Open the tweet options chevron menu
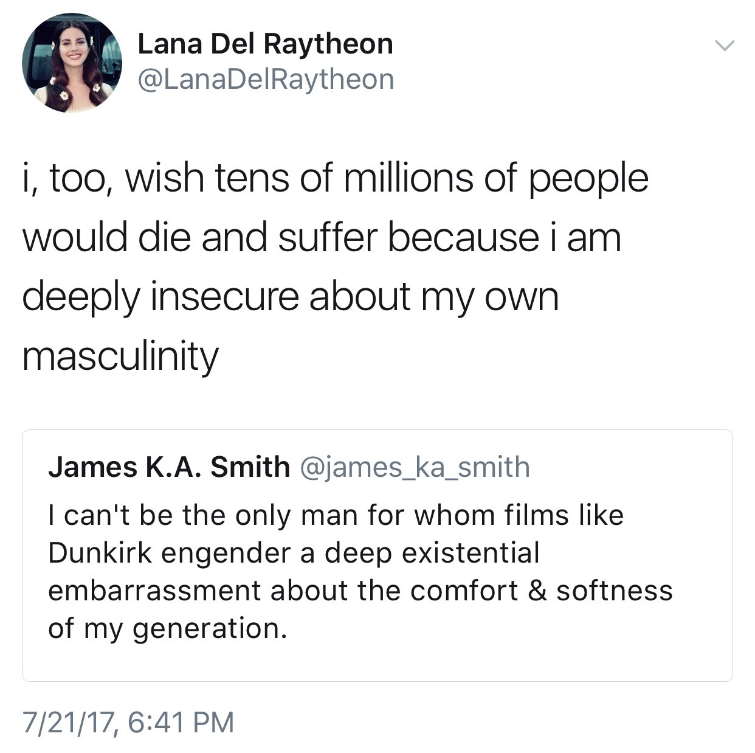Viewport: 755px width, 753px height. pyautogui.click(x=724, y=46)
